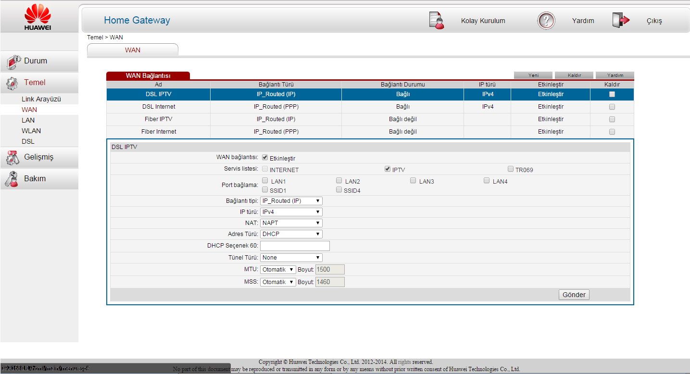Screen dimensions: 690x374
Task: Open Adres Türü dropdown
Action: point(291,234)
